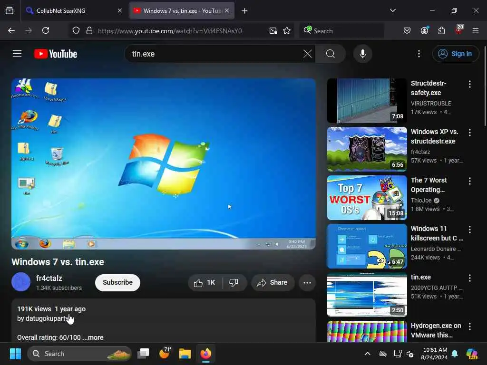Image resolution: width=487 pixels, height=365 pixels.
Task: Save page to Pocket
Action: 407,30
